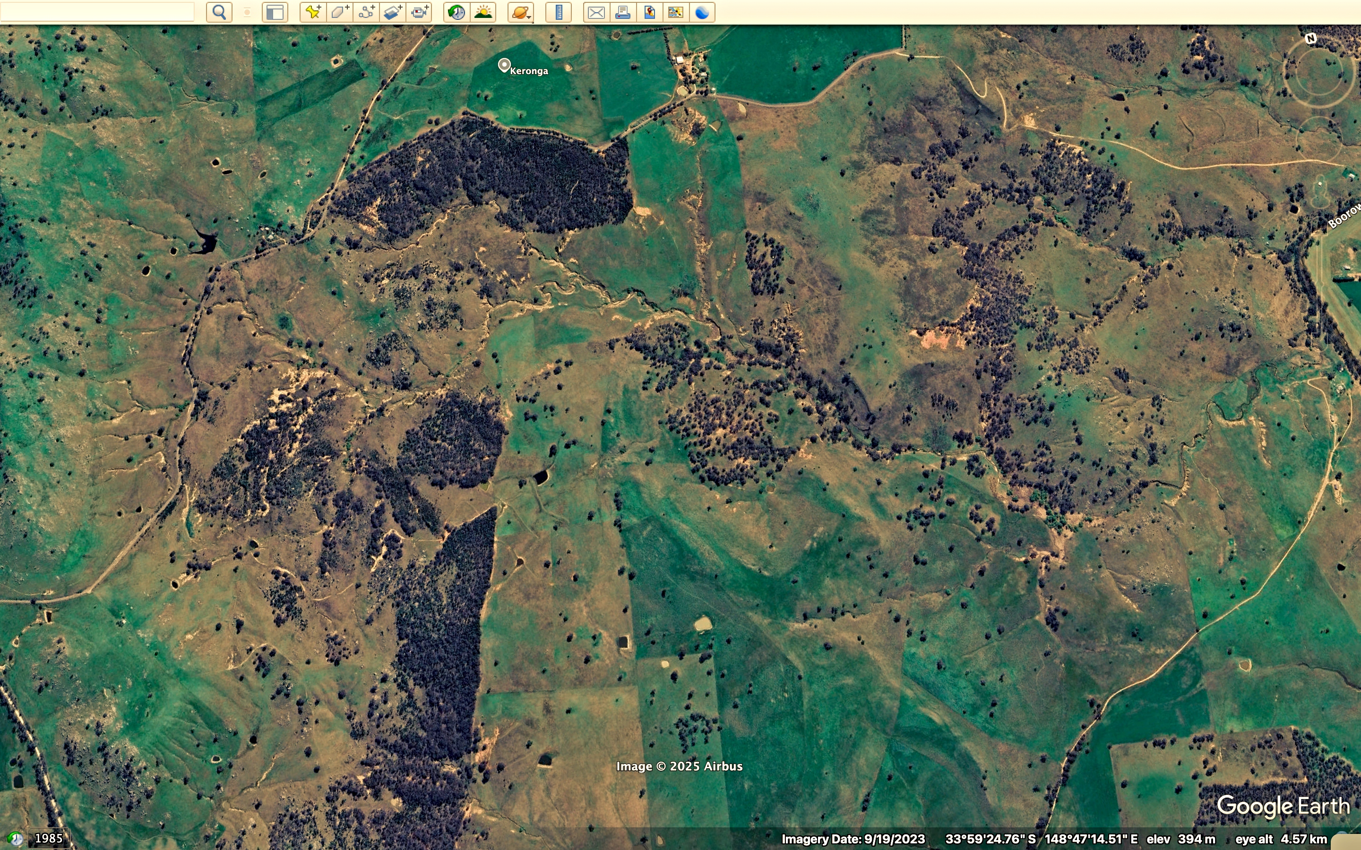Screen dimensions: 1361x850
Task: Toggle historical imagery clock button
Action: tap(457, 12)
